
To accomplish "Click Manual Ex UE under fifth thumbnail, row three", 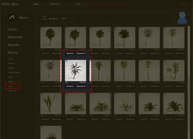I will pyautogui.click(x=155, y=119).
